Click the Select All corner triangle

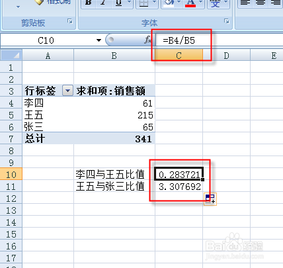tap(11, 55)
